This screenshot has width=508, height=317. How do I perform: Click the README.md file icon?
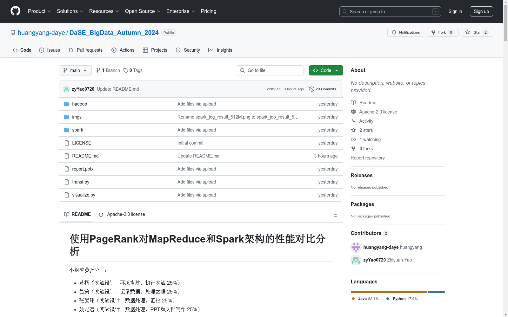click(x=67, y=156)
